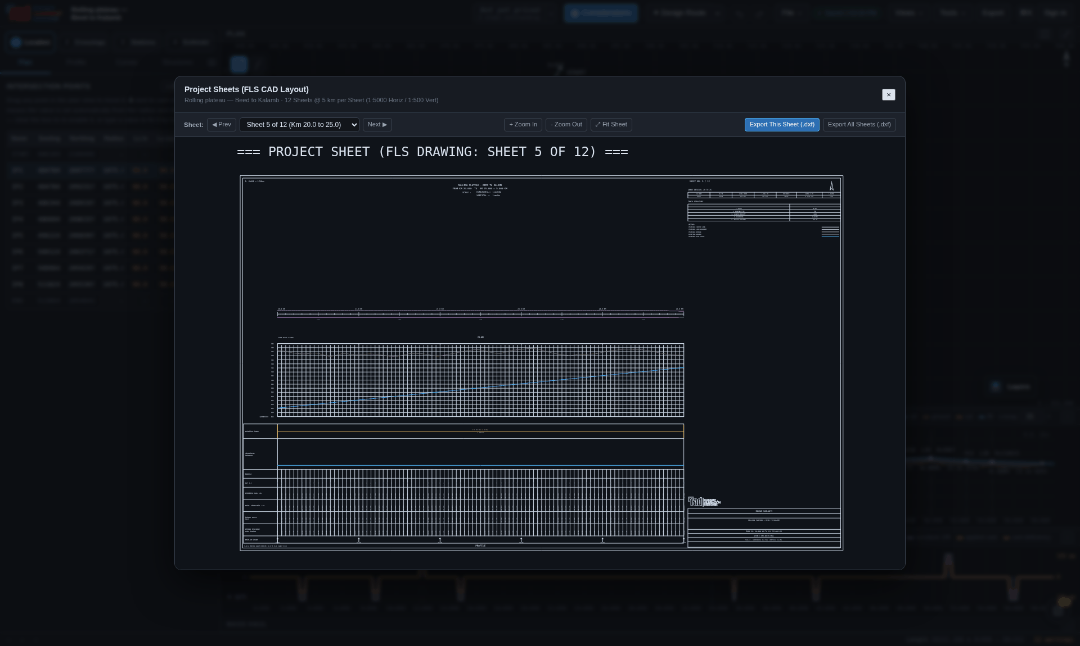Close the Project Sheets dialog
1080x646 pixels.
[889, 95]
